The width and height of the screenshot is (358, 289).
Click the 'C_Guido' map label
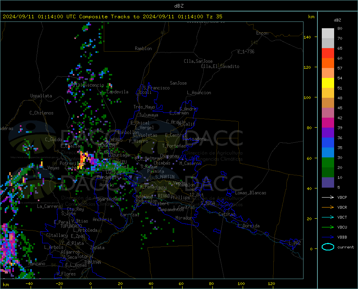click(53, 140)
